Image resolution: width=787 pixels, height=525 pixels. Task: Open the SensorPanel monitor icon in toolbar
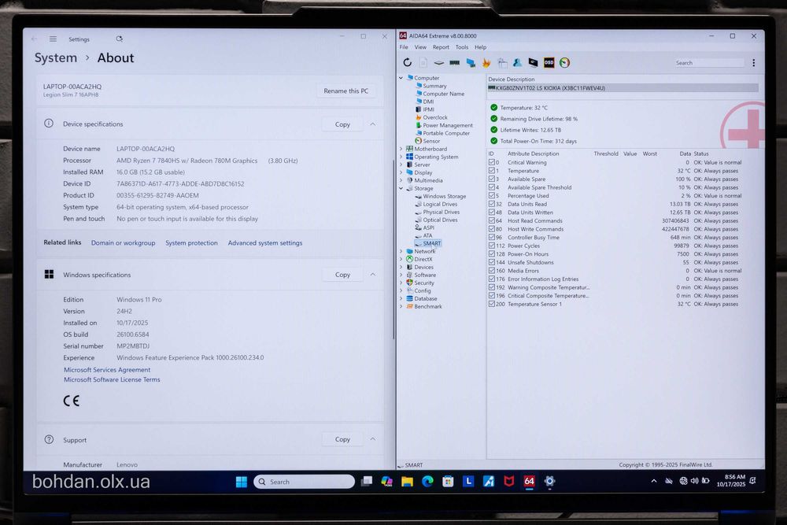pyautogui.click(x=533, y=63)
